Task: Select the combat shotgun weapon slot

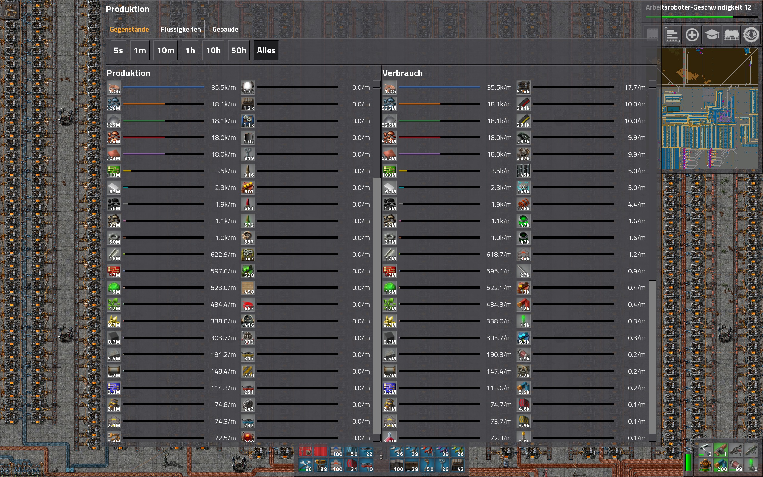Action: click(720, 450)
